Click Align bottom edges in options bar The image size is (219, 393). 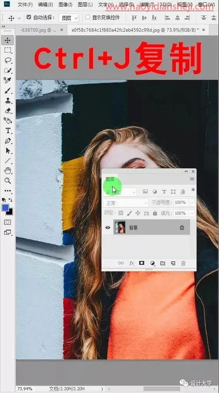[x=154, y=17]
